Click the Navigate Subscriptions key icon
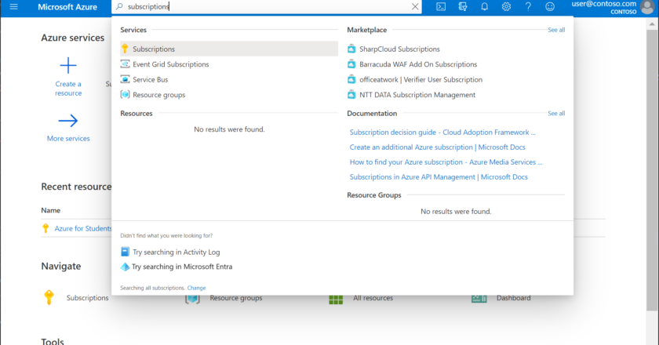The image size is (659, 345). click(49, 297)
